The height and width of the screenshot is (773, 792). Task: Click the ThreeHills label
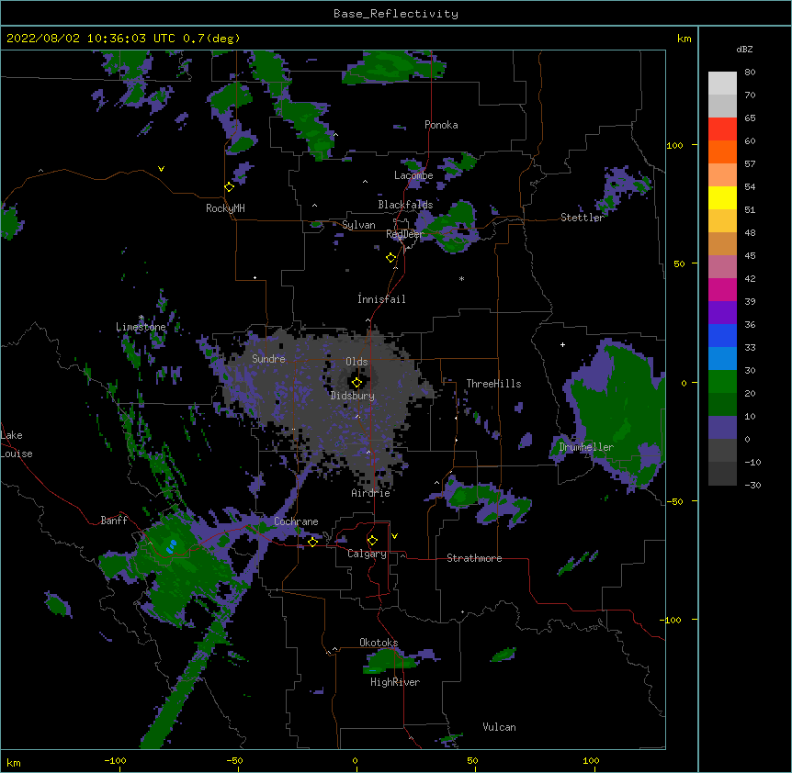[493, 384]
